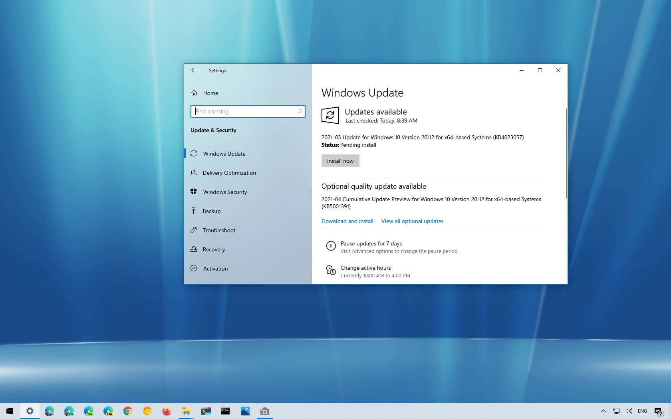The image size is (671, 419).
Task: Click the Windows Security shield icon
Action: tap(194, 192)
